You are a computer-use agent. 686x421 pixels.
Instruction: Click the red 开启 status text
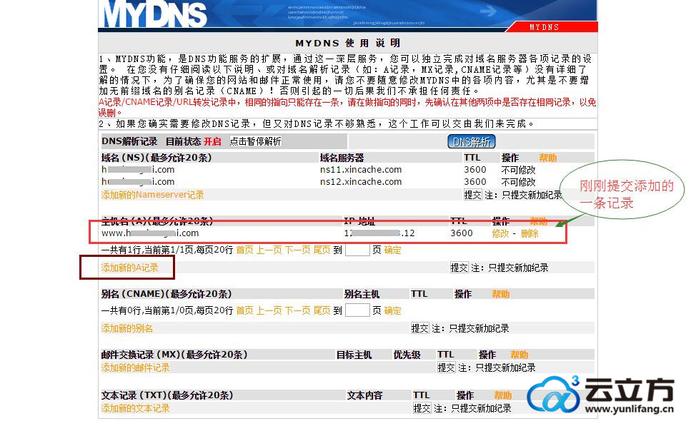click(212, 141)
